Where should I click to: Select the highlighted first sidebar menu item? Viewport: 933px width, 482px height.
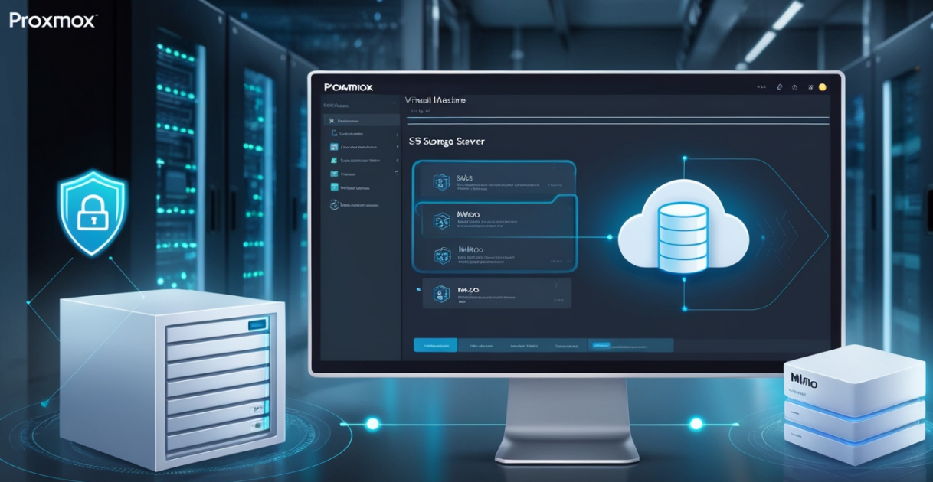(362, 121)
